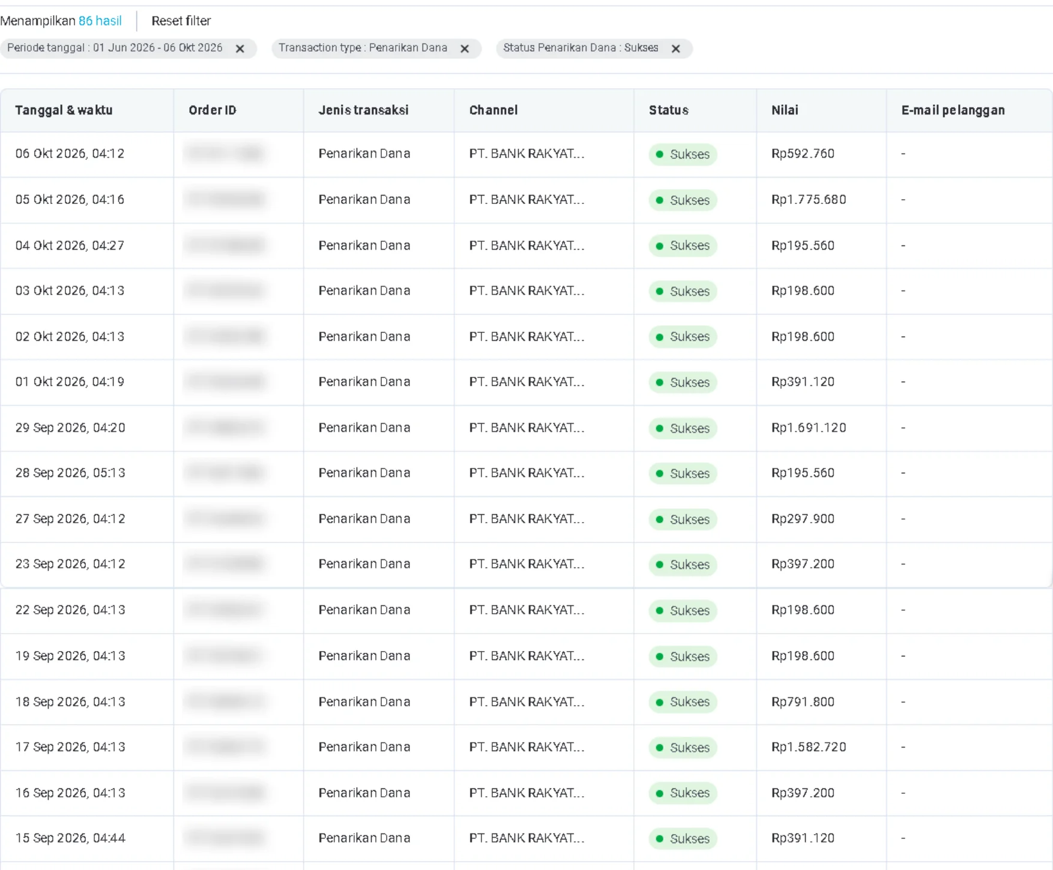Click PT. BANK RAKYAT channel in 29 Sep row
The image size is (1053, 870).
click(x=526, y=428)
